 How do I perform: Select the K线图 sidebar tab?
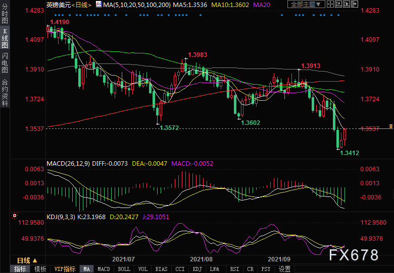point(5,38)
